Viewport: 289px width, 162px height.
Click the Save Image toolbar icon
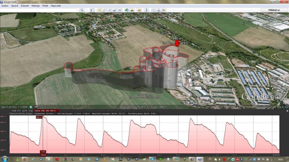tap(164, 10)
